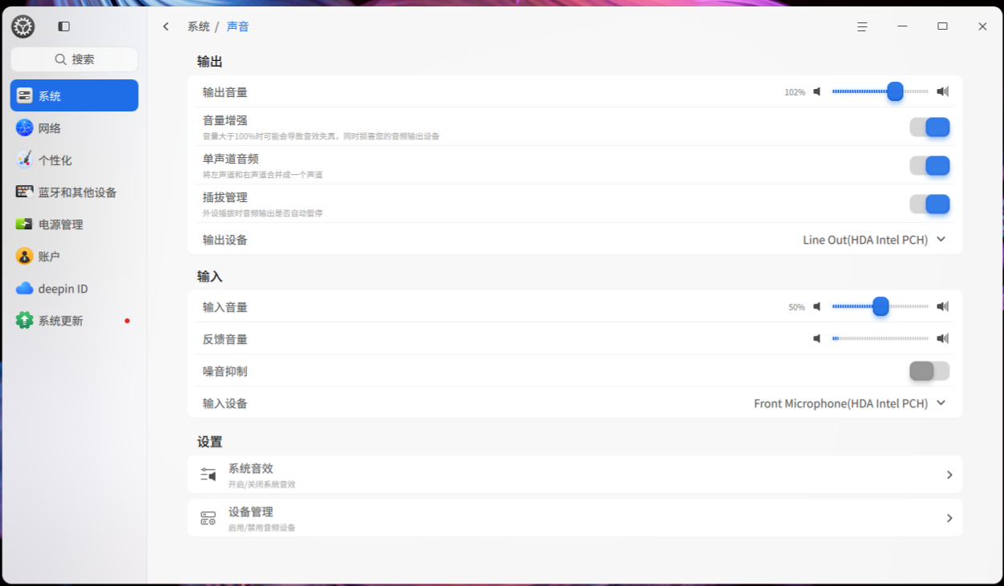Click the 系统更新 green update icon
Viewport: 1004px width, 586px height.
click(x=24, y=320)
